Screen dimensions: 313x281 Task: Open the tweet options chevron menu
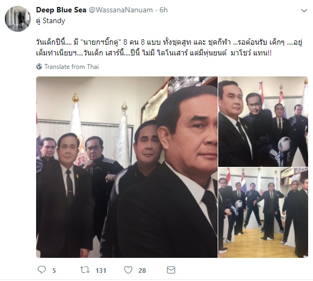[304, 11]
